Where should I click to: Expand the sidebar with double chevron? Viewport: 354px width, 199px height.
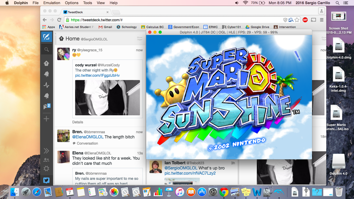46,151
